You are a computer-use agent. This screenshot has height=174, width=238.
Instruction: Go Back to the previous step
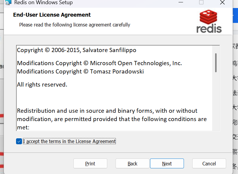pyautogui.click(x=132, y=164)
